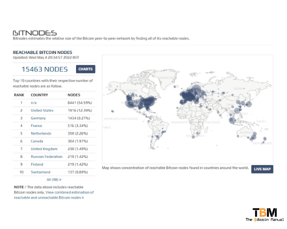Select the 304 (1.97%) node value

coord(77,141)
